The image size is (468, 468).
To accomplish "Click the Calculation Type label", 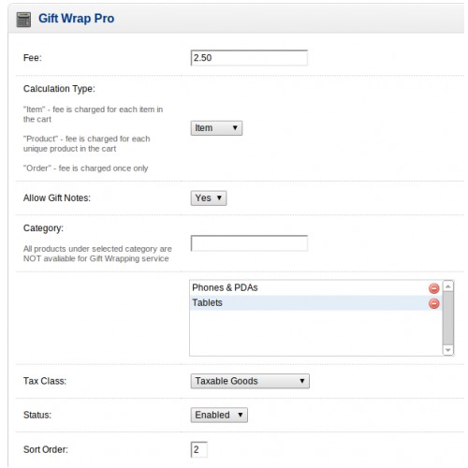I will coord(59,89).
